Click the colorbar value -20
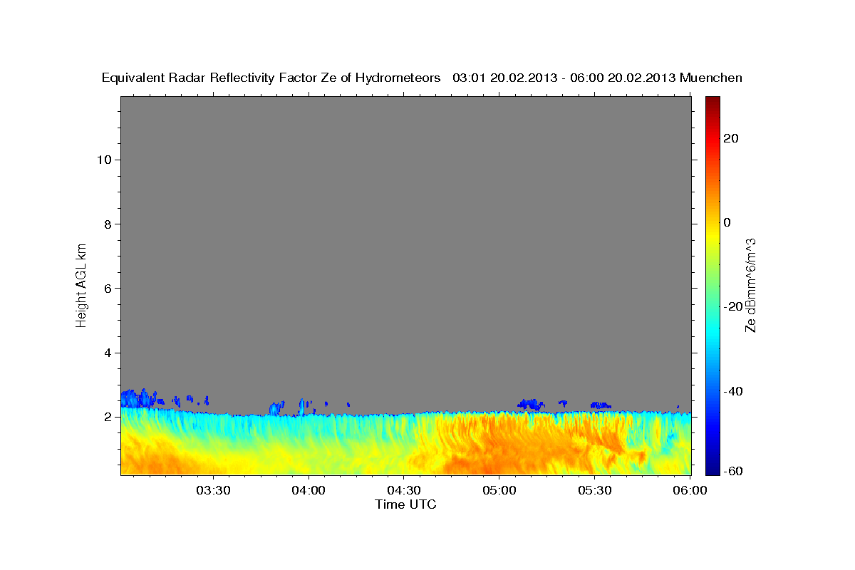855x570 pixels. coord(732,306)
